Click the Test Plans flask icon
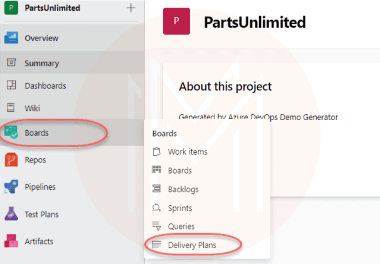This screenshot has height=264, width=380. click(x=11, y=214)
